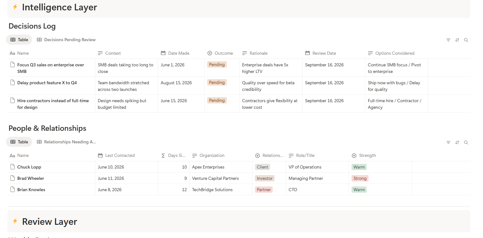
Task: Open Name column header in Decisions Log
Action: click(x=51, y=53)
